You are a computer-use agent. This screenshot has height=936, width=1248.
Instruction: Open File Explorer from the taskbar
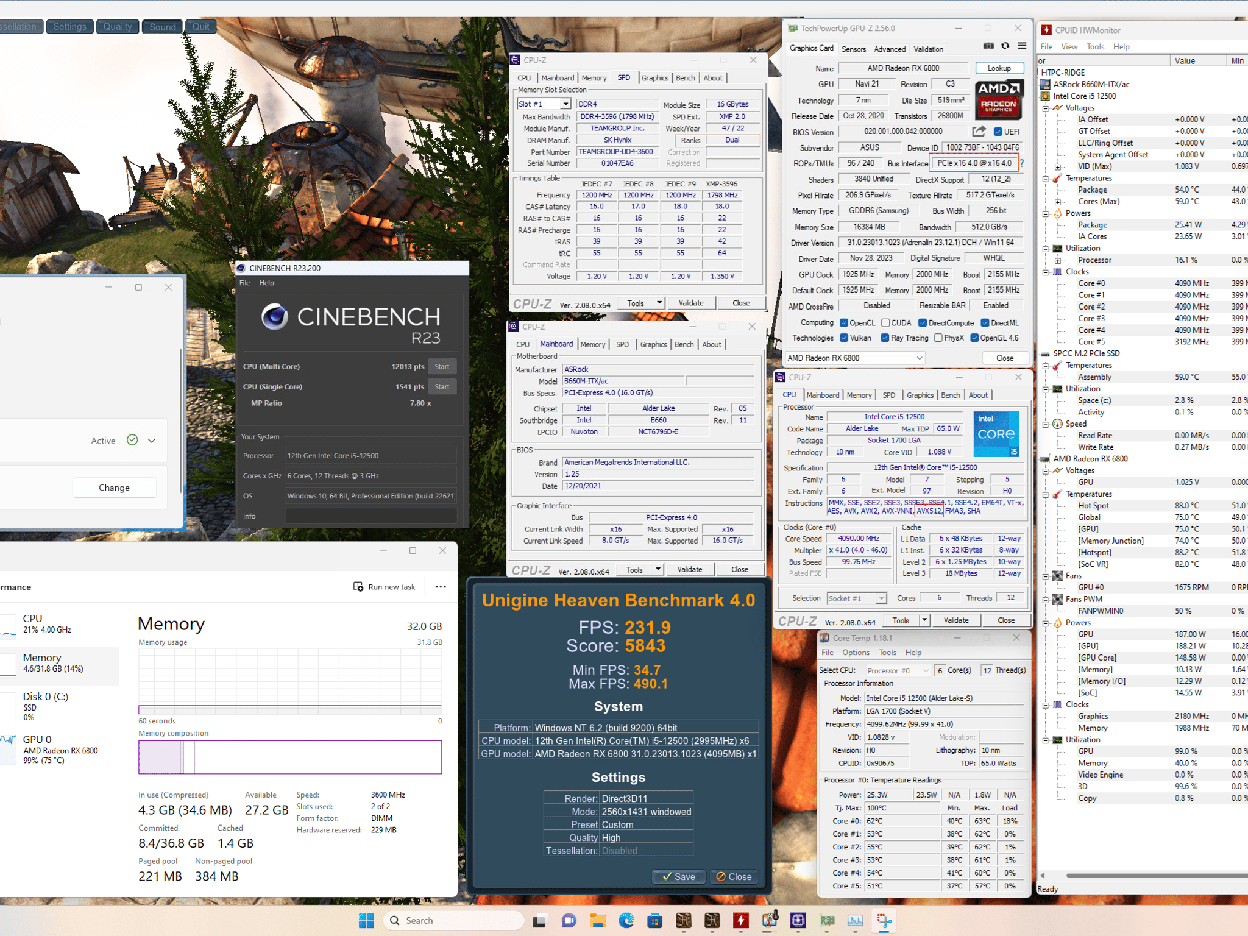coord(597,920)
